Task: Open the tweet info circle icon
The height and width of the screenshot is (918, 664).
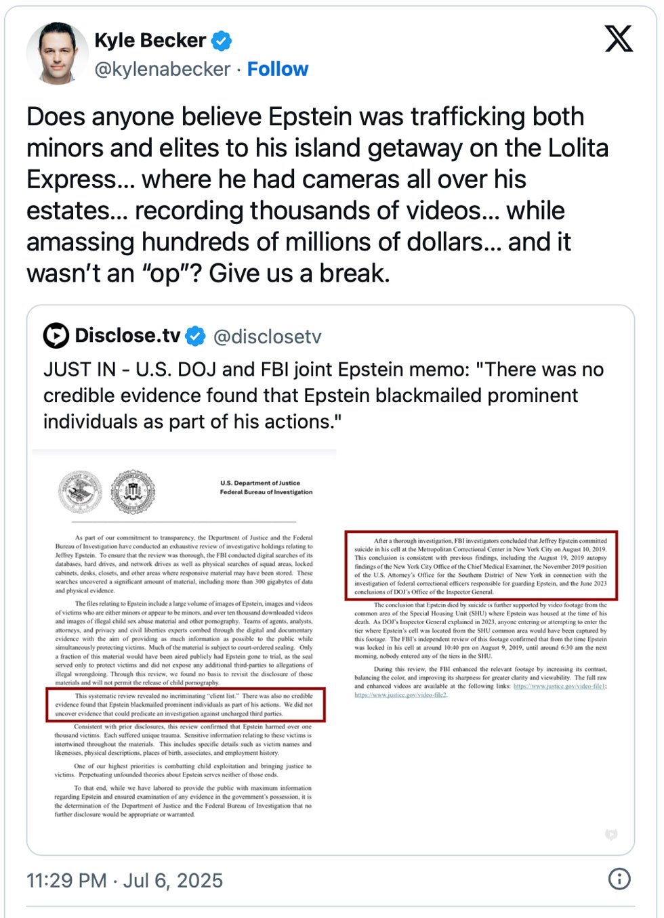Action: (619, 879)
